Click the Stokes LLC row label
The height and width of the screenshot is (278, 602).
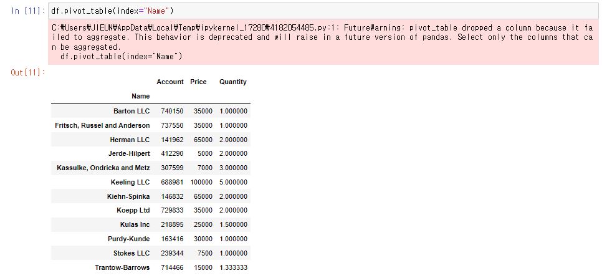(131, 253)
